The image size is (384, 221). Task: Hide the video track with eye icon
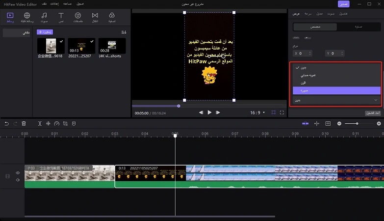point(18,173)
